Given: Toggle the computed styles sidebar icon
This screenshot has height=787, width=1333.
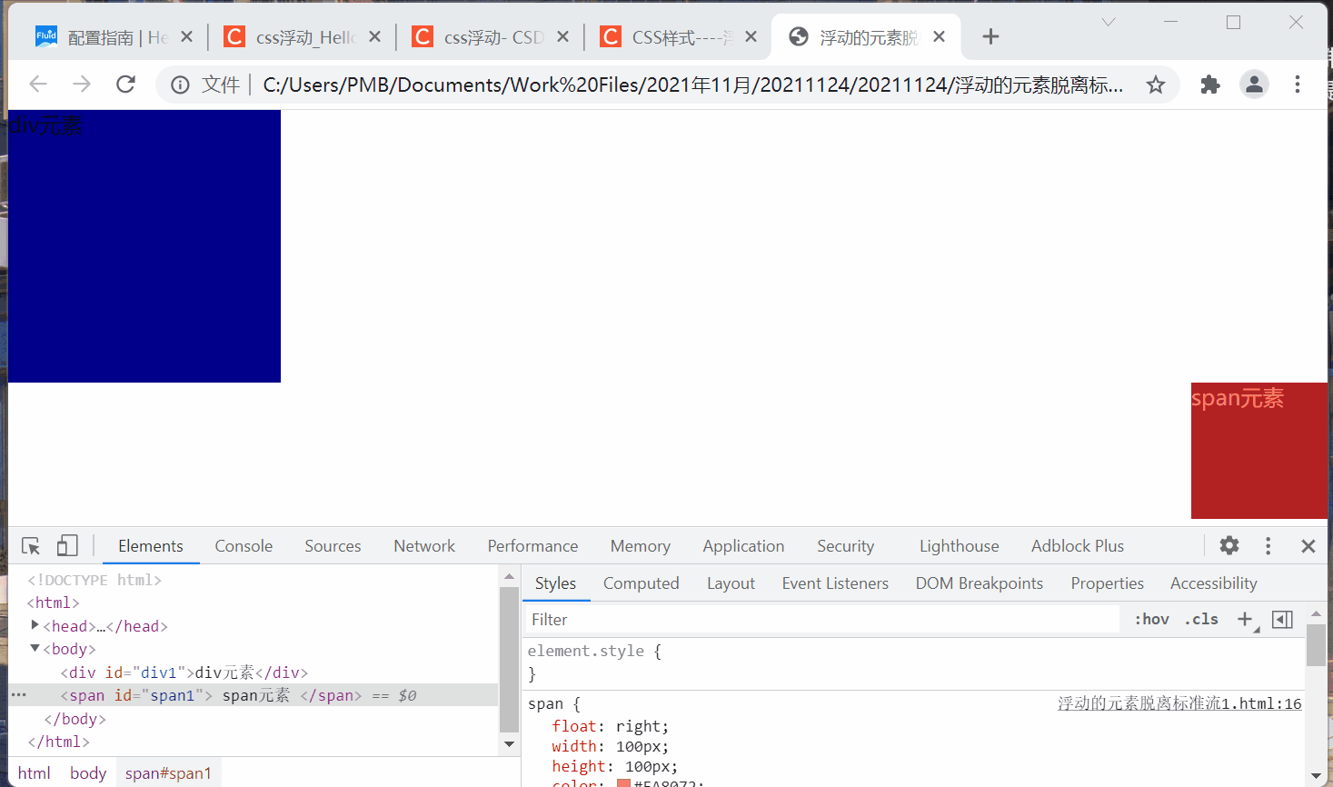Looking at the screenshot, I should pos(1282,619).
